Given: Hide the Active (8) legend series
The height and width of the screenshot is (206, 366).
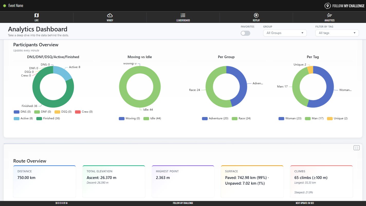Looking at the screenshot, I should click(x=23, y=119).
